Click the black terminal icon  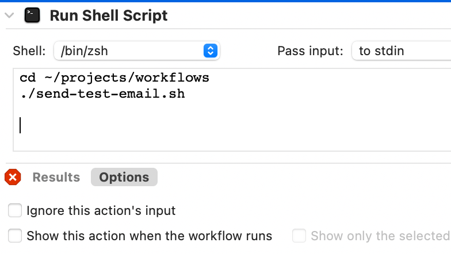click(32, 15)
